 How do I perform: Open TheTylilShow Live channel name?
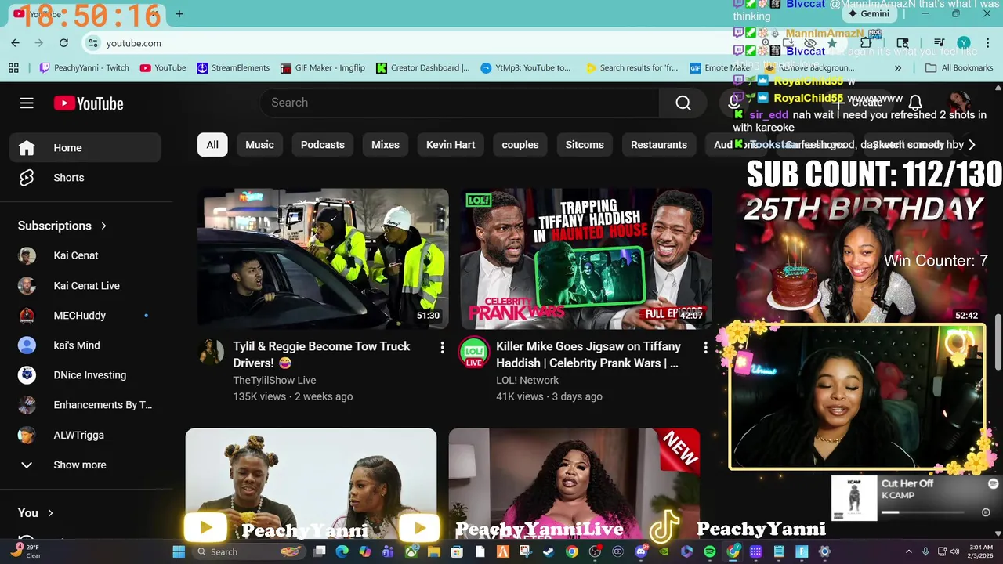pos(274,380)
